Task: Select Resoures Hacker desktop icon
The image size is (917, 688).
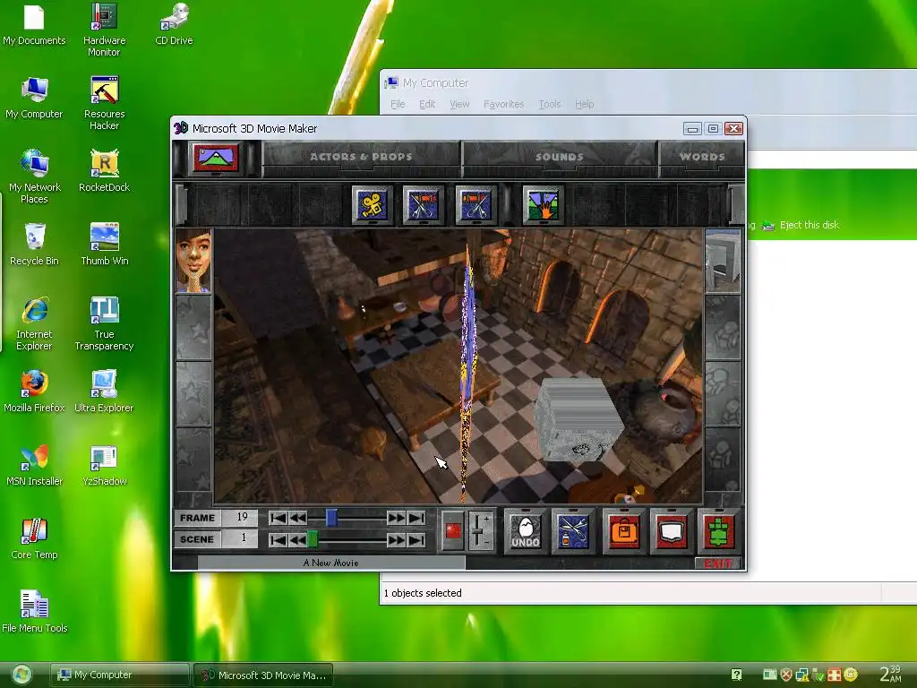Action: [104, 104]
